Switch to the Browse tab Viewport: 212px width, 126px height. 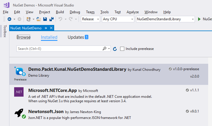24,37
